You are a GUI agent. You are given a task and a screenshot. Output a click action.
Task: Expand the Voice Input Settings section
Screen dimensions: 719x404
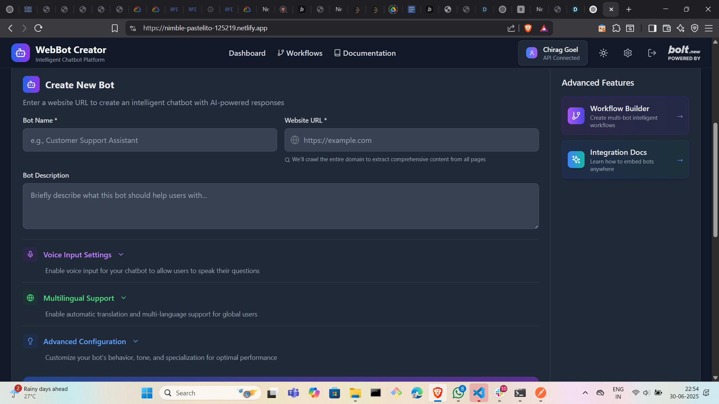coord(78,255)
